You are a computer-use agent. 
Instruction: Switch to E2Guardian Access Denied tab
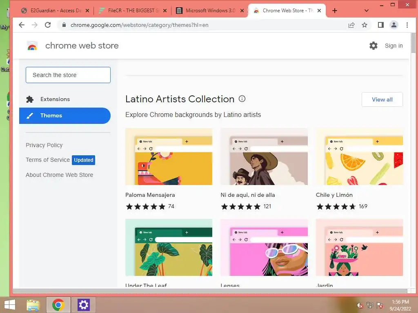56,11
